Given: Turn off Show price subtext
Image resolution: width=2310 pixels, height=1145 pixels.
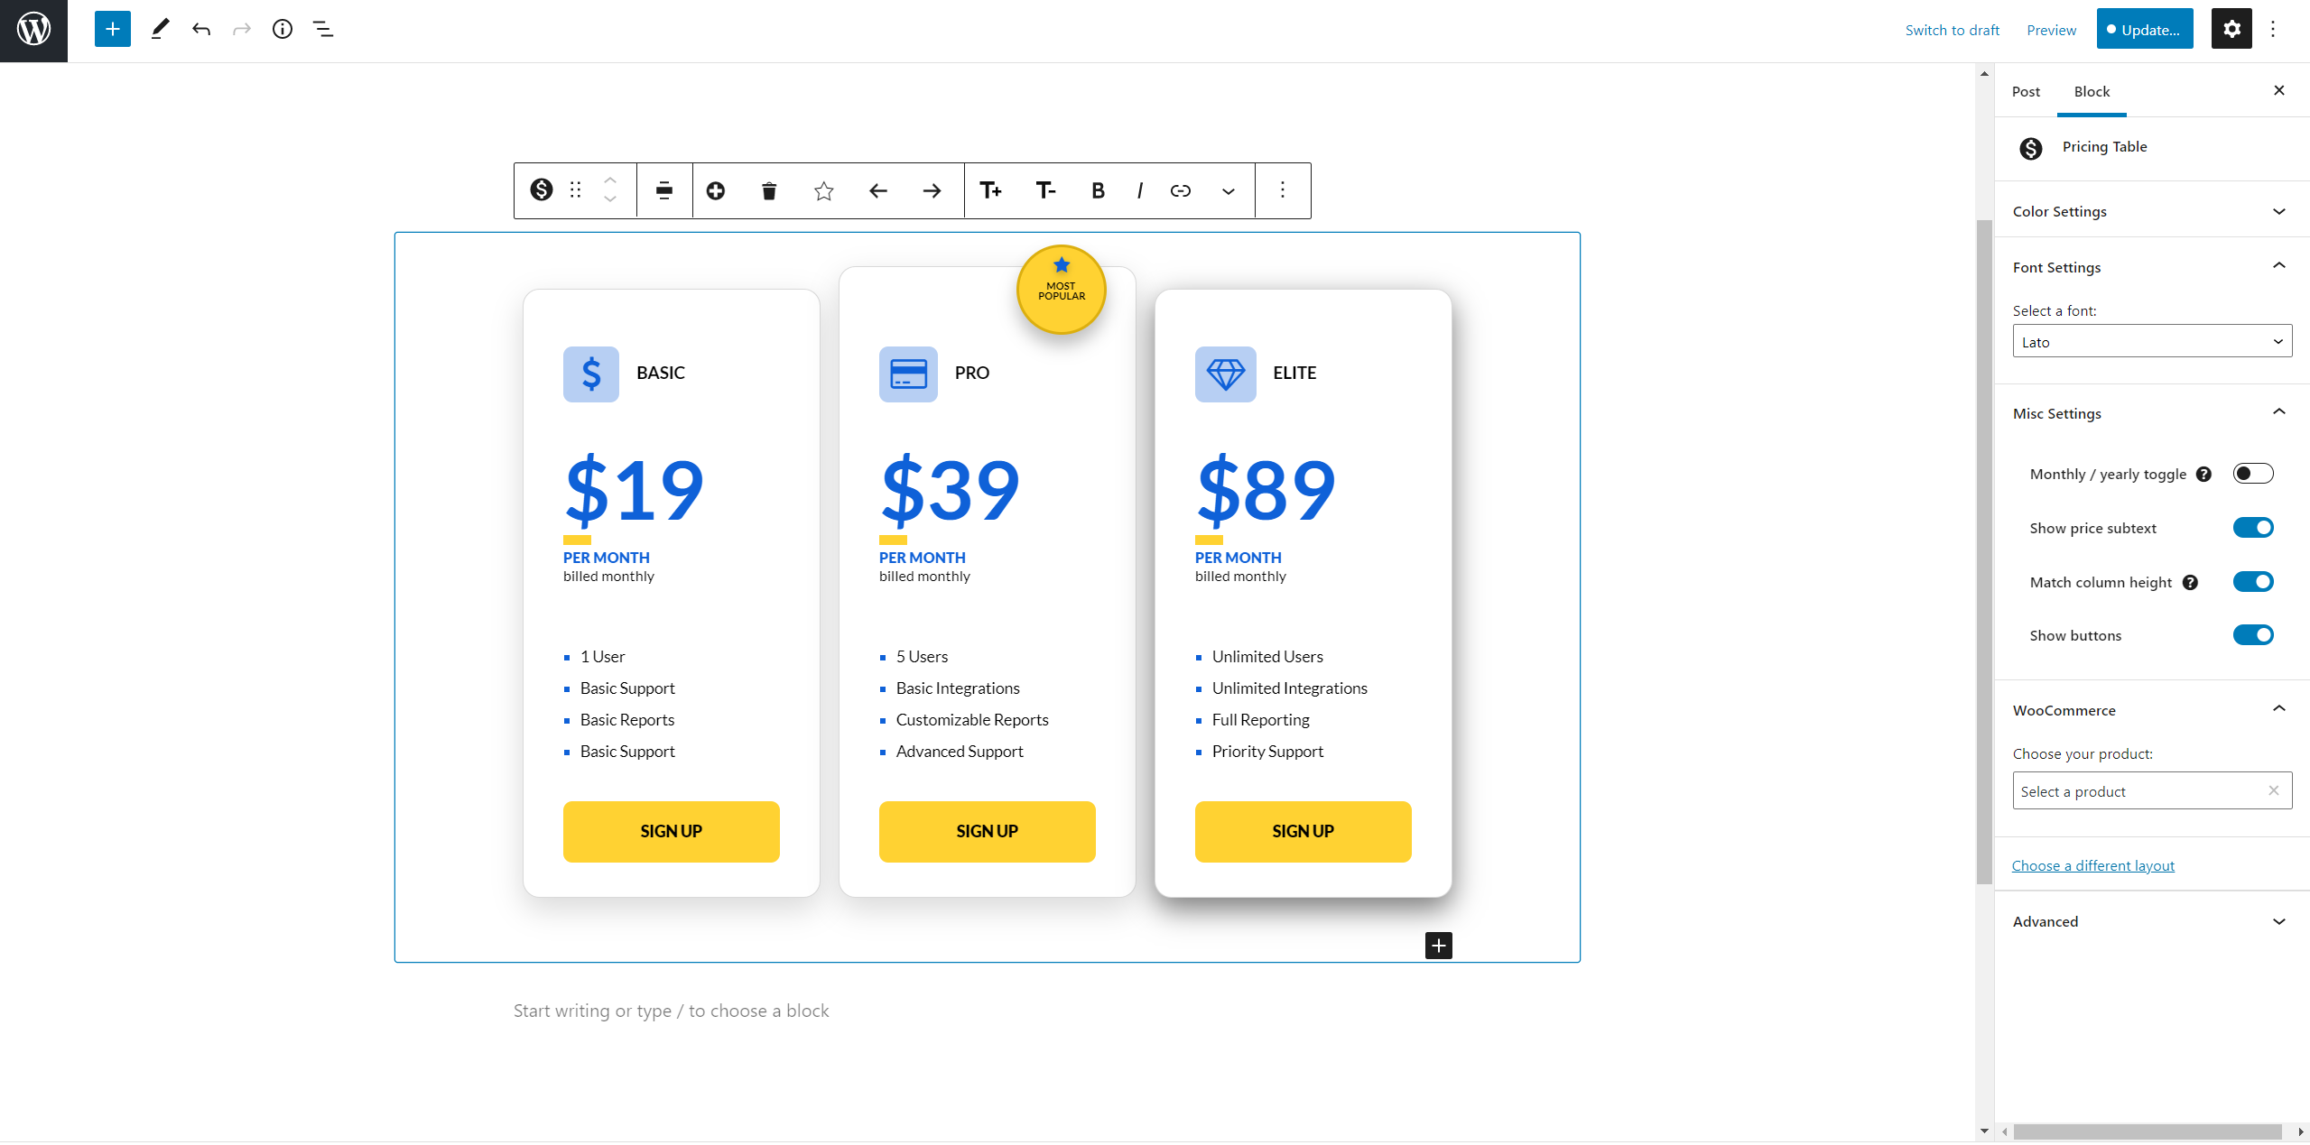Looking at the screenshot, I should tap(2253, 528).
